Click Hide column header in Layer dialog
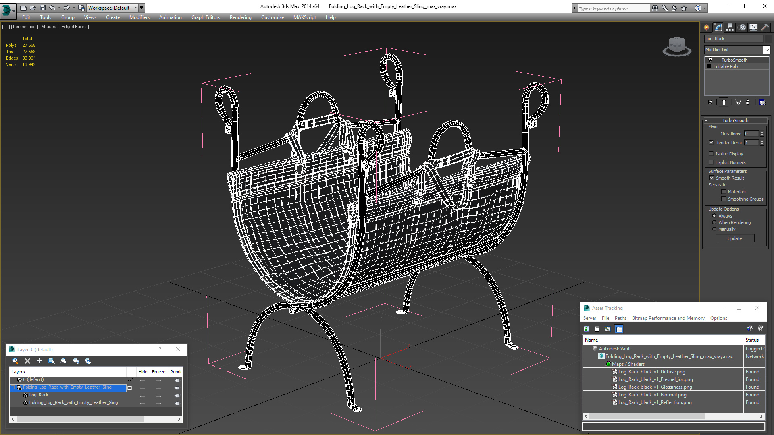Image resolution: width=774 pixels, height=435 pixels. pos(143,372)
